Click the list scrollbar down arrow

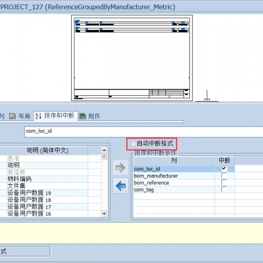tap(104, 214)
